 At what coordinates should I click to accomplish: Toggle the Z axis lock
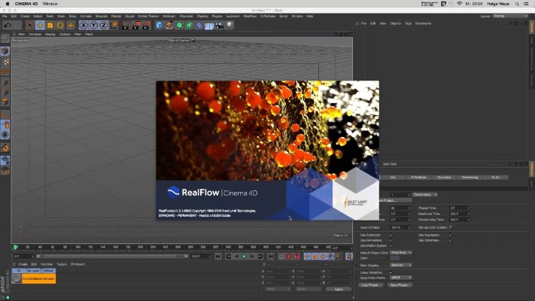(x=103, y=26)
